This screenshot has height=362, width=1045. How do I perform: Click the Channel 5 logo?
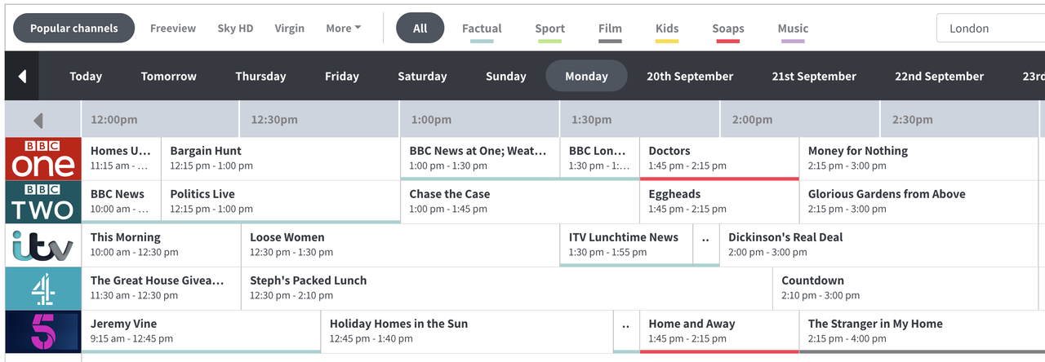point(43,332)
